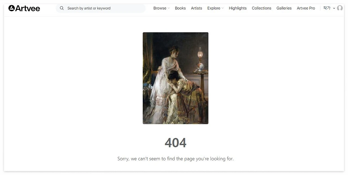Click the Artvee wordmark text
348x175 pixels.
pyautogui.click(x=27, y=8)
